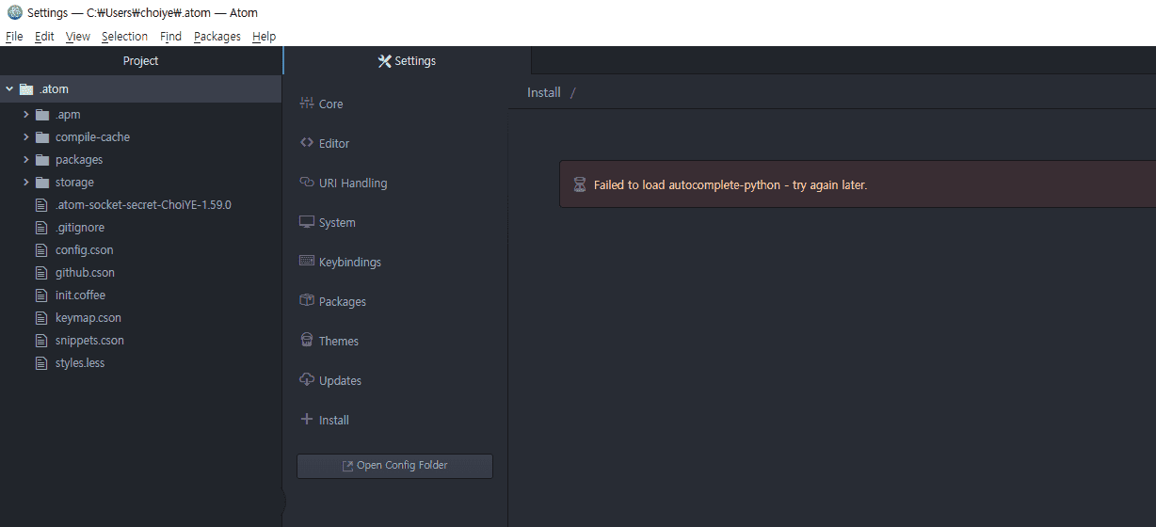The width and height of the screenshot is (1156, 527).
Task: Click the Themes paint bucket icon
Action: coord(307,341)
